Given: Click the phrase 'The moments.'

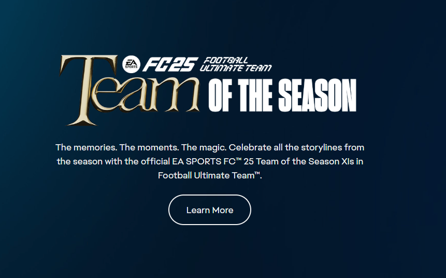Looking at the screenshot, I should coord(149,147).
